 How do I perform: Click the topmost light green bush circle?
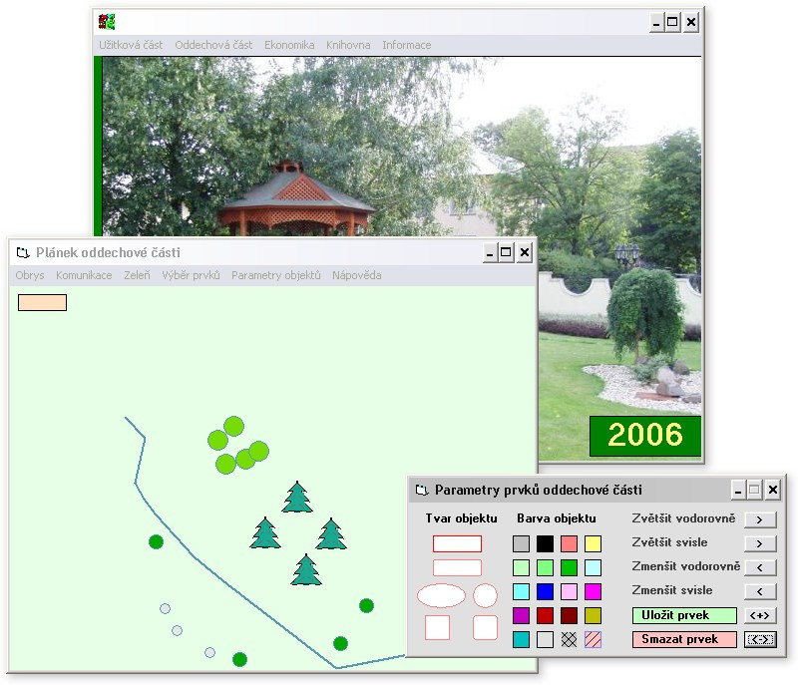pos(233,426)
